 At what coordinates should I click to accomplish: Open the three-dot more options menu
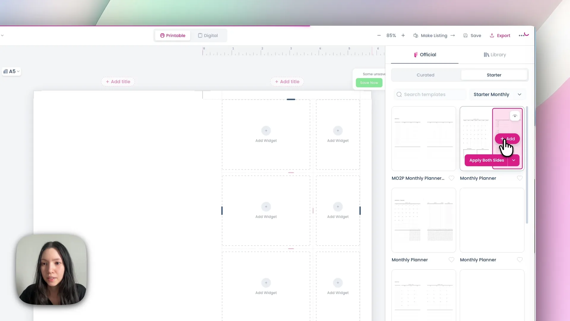point(522,35)
